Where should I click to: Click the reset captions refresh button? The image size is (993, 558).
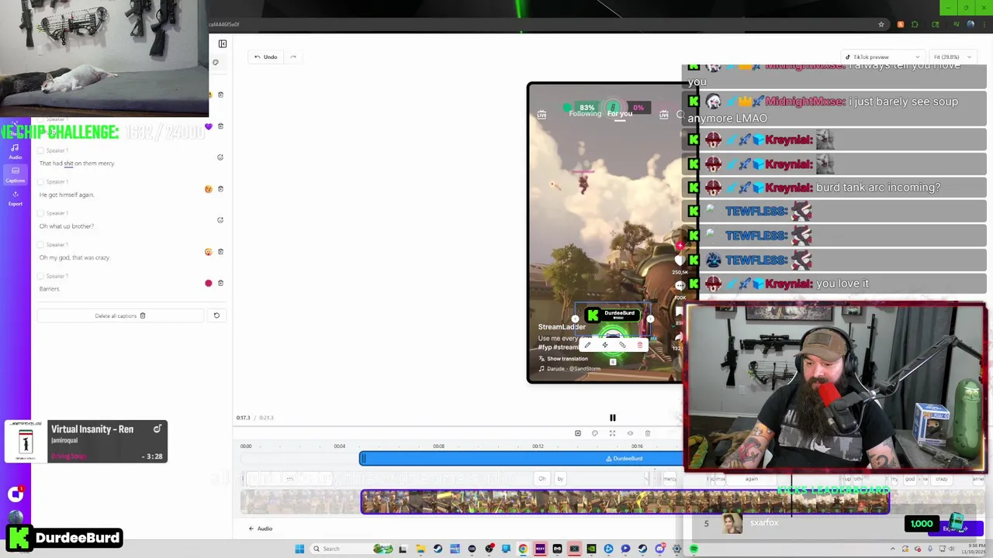tap(216, 315)
